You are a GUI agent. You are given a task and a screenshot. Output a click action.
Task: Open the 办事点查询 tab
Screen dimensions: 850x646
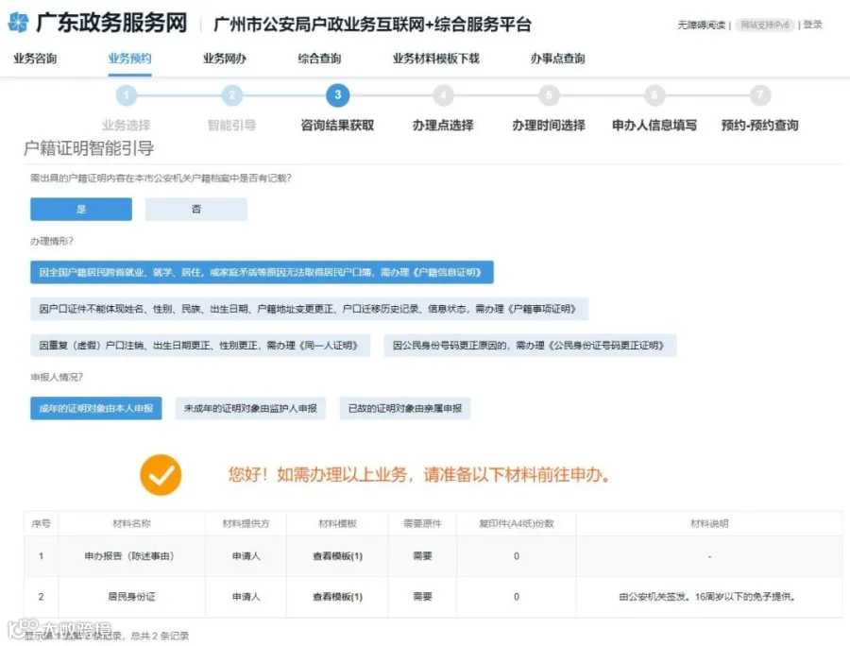[x=558, y=59]
